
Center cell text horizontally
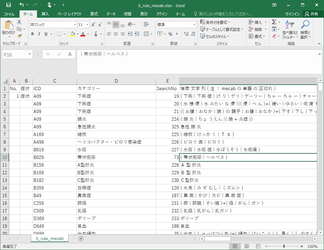116,34
